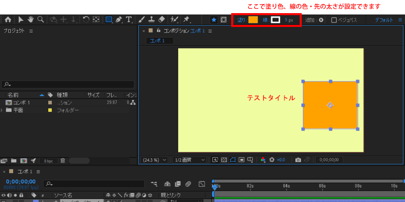The image size is (405, 202).
Task: Select the テストタイトル text in viewer
Action: 271,98
